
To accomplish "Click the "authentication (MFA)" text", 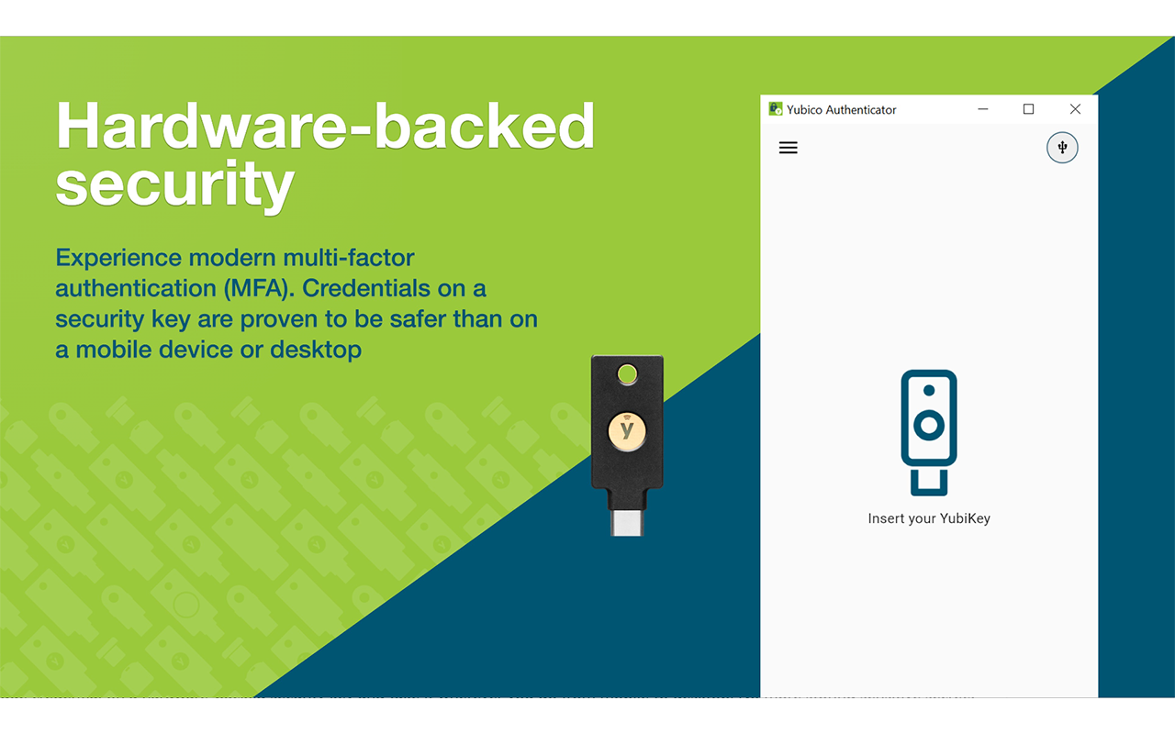I will [x=174, y=288].
